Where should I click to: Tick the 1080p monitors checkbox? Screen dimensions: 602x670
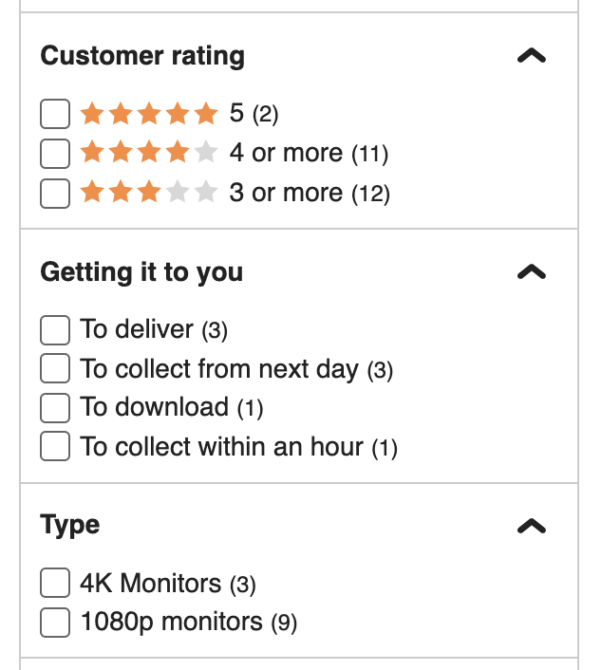[55, 623]
